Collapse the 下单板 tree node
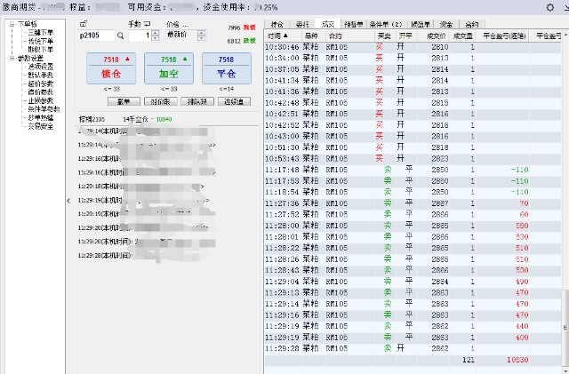 (12, 23)
